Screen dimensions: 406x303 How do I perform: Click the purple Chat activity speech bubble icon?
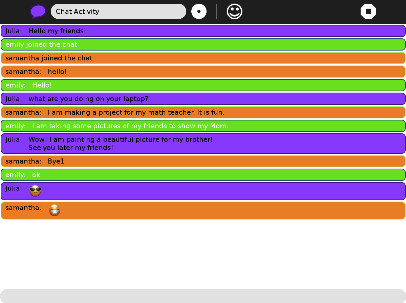point(38,12)
